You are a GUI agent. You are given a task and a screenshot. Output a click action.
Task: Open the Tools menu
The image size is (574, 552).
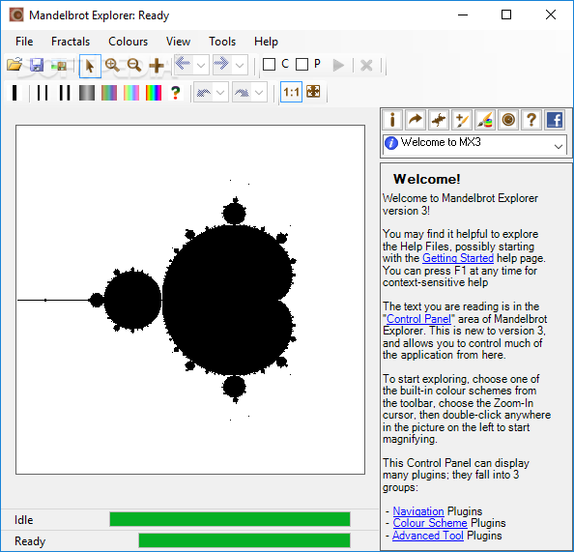(222, 42)
